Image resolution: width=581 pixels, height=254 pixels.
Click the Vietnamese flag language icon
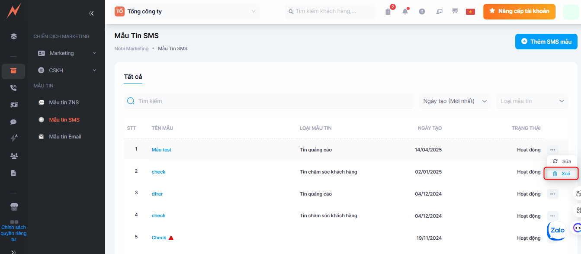point(470,12)
